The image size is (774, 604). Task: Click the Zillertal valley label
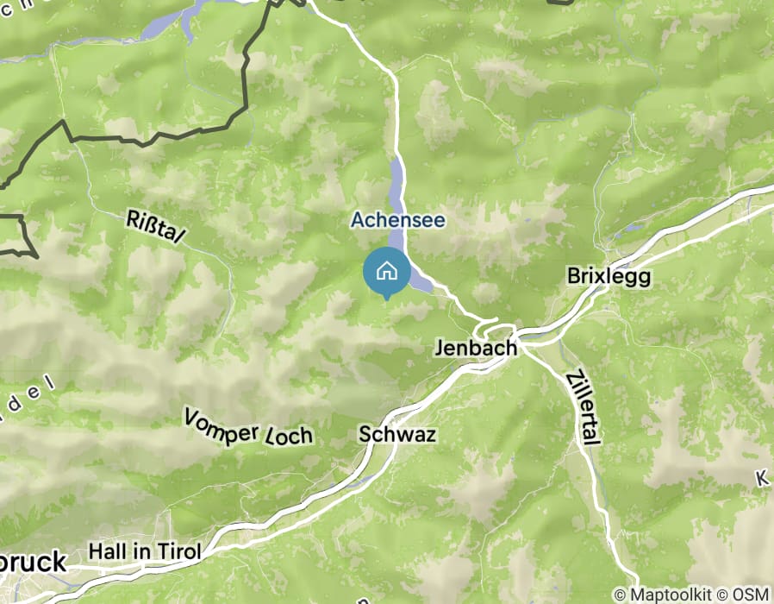coord(583,407)
